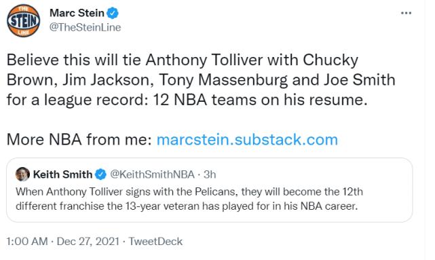Click the "More NBA from me:" text

click(79, 140)
